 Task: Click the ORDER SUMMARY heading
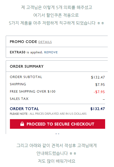click(x=27, y=66)
